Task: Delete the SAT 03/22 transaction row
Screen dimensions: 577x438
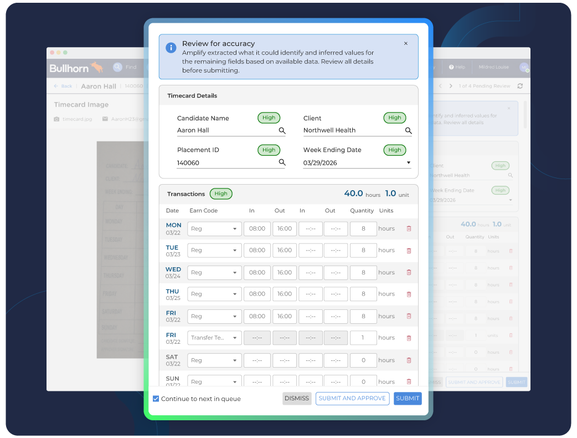Action: pyautogui.click(x=409, y=360)
